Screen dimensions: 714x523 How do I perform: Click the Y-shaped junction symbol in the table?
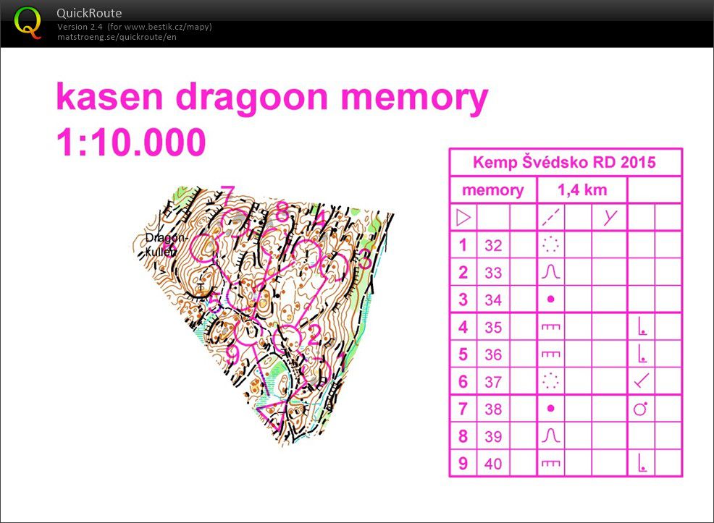[609, 218]
